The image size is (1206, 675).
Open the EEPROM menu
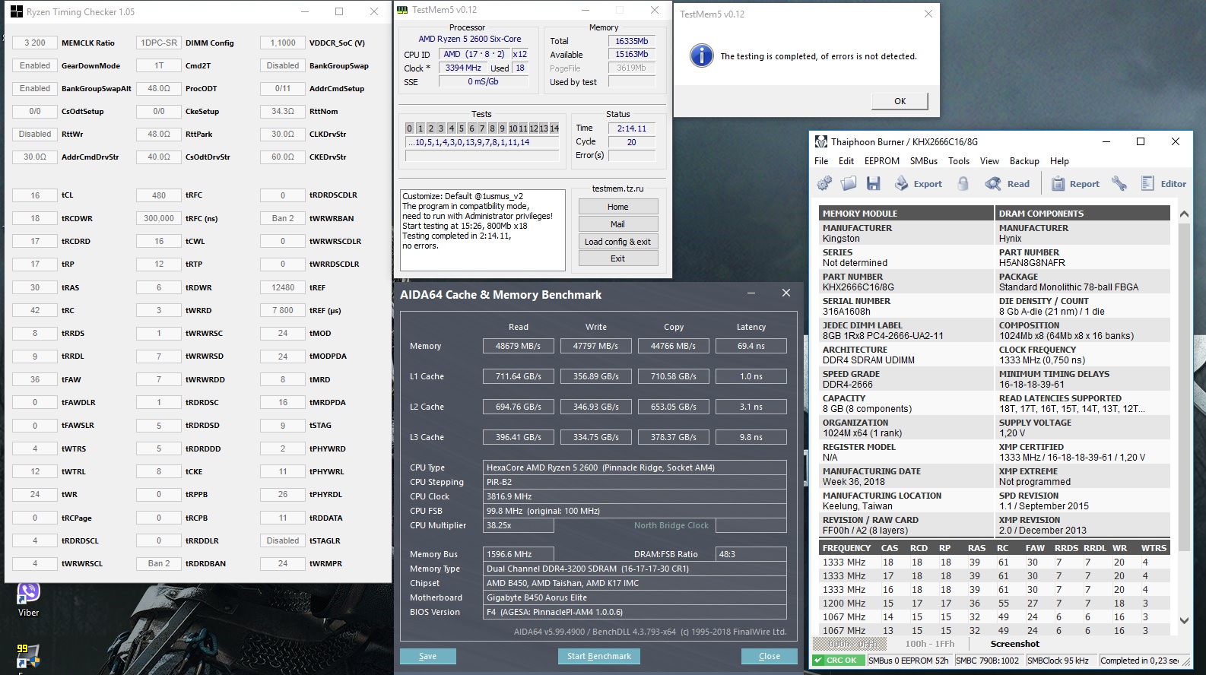882,161
